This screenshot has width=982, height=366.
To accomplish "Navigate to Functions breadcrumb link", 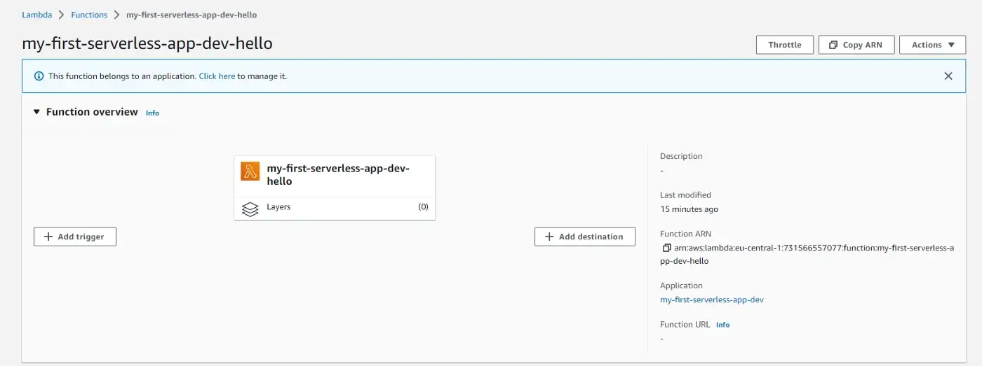I will tap(89, 15).
